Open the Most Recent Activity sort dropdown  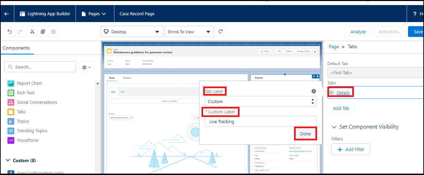pos(121,118)
